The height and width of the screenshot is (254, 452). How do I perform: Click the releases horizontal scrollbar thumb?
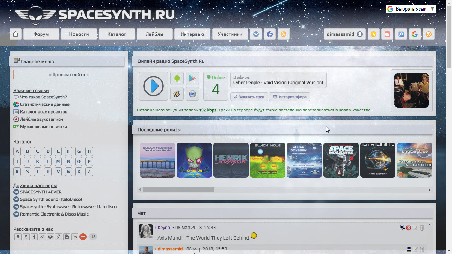[x=179, y=190]
